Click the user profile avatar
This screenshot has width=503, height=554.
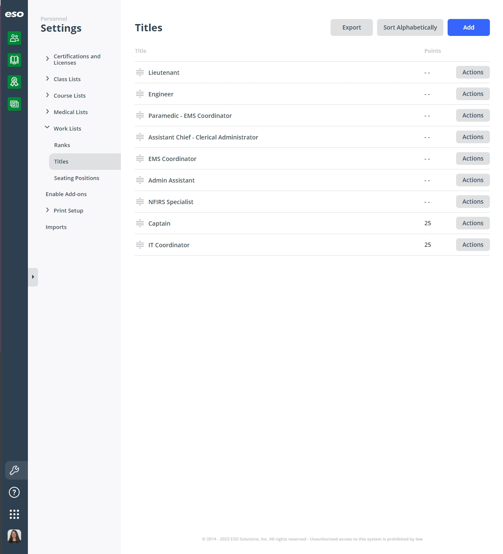click(x=14, y=536)
